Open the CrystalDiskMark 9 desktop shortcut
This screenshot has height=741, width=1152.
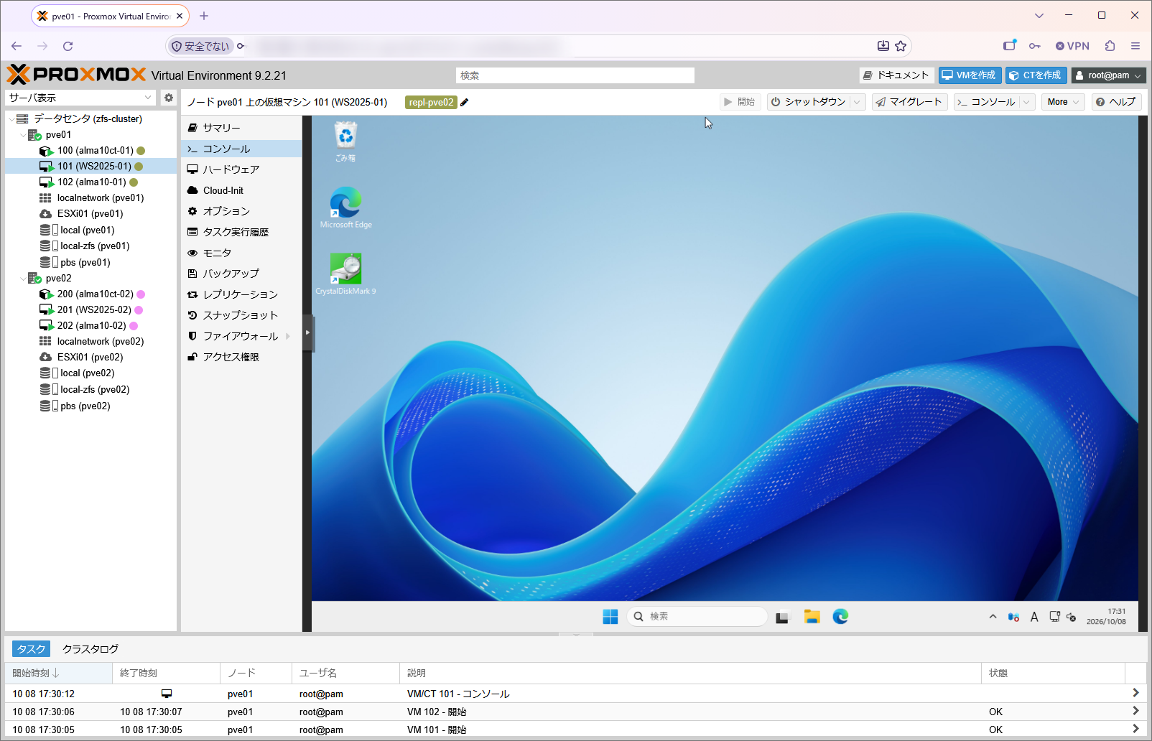[x=345, y=274]
